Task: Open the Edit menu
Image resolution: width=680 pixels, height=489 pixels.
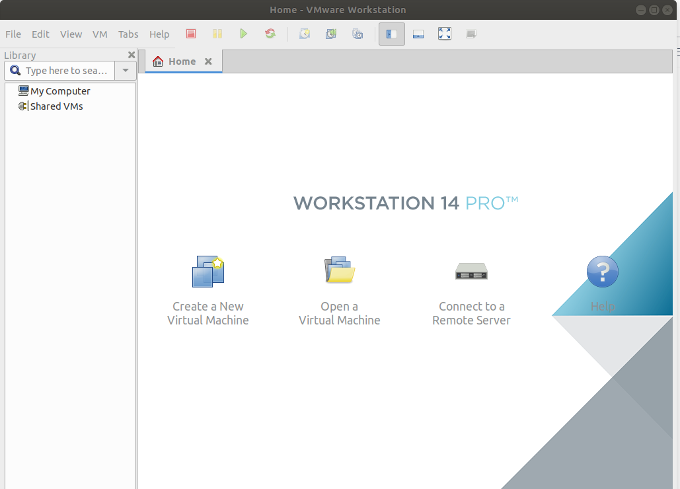Action: [x=40, y=34]
